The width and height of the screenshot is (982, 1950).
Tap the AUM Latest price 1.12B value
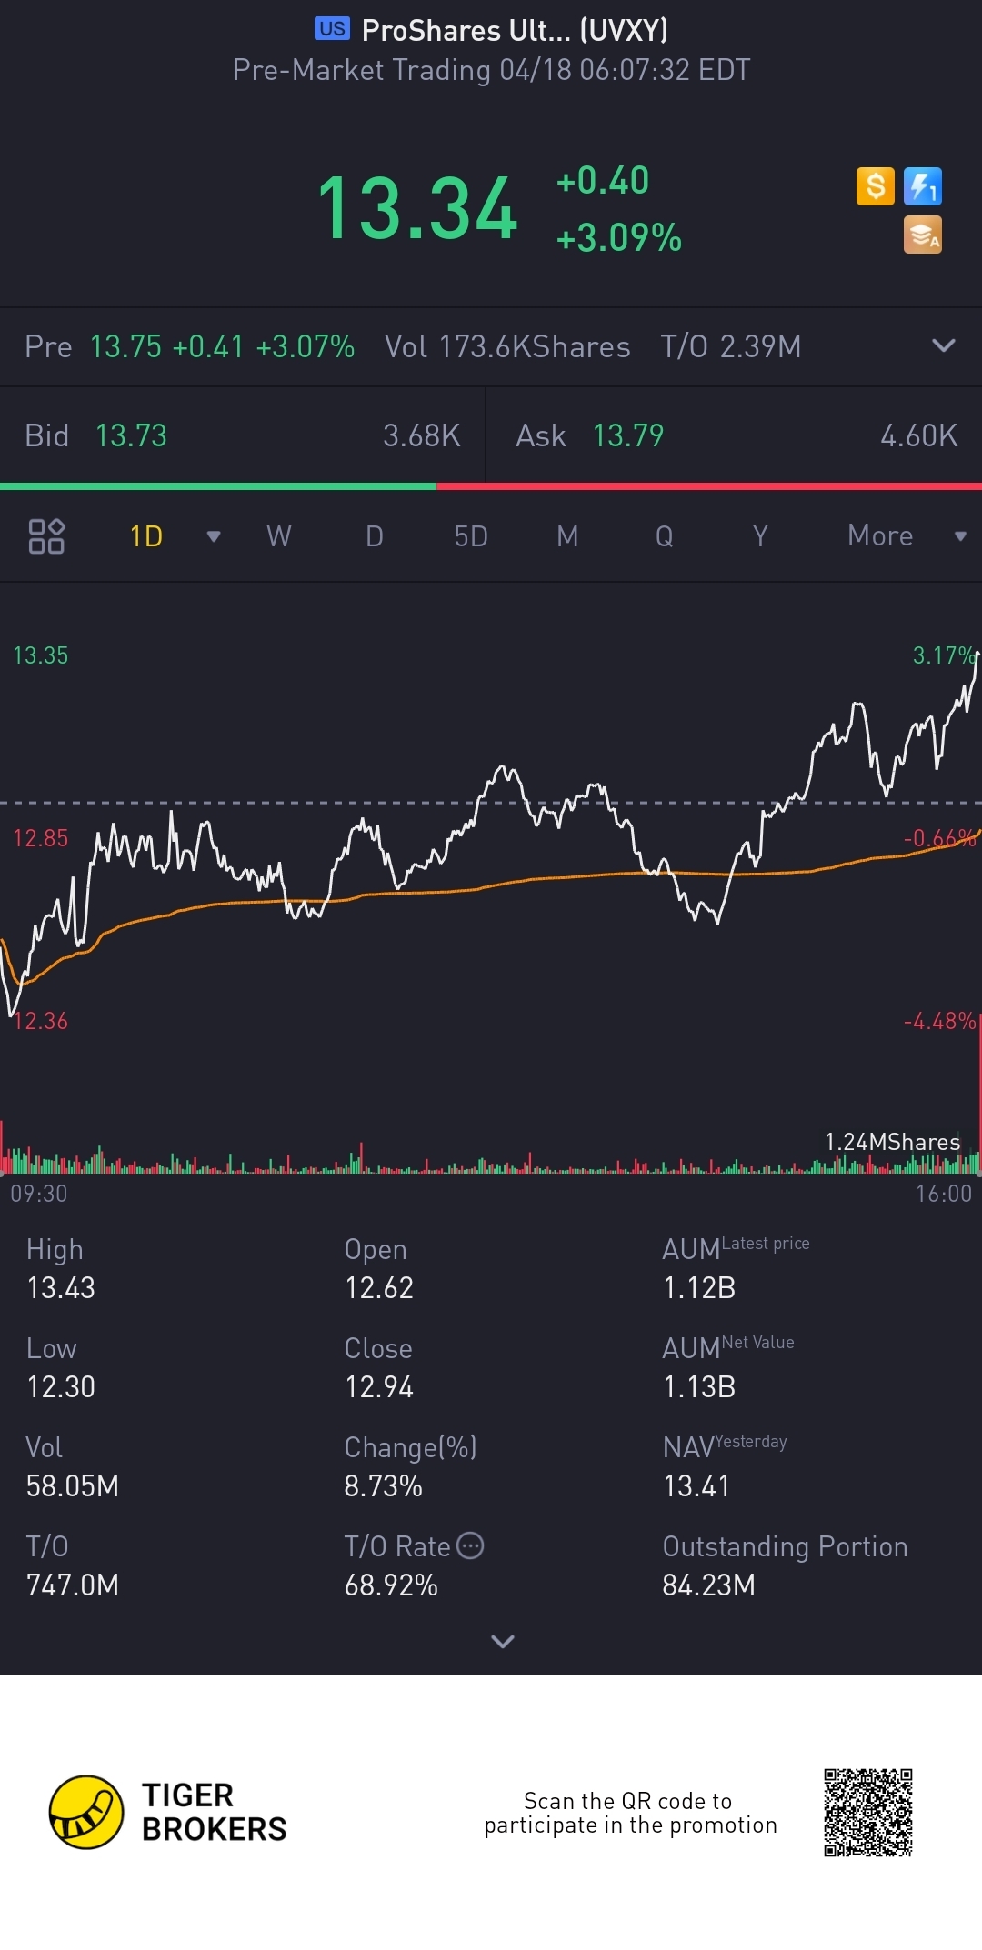click(x=699, y=1288)
